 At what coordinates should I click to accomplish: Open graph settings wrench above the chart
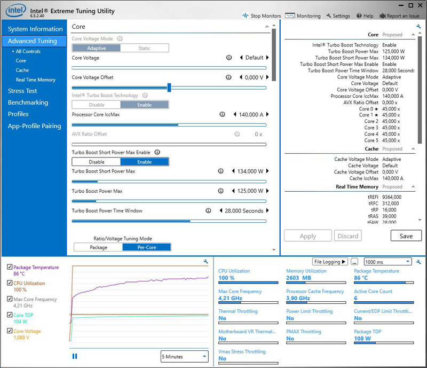(x=206, y=261)
